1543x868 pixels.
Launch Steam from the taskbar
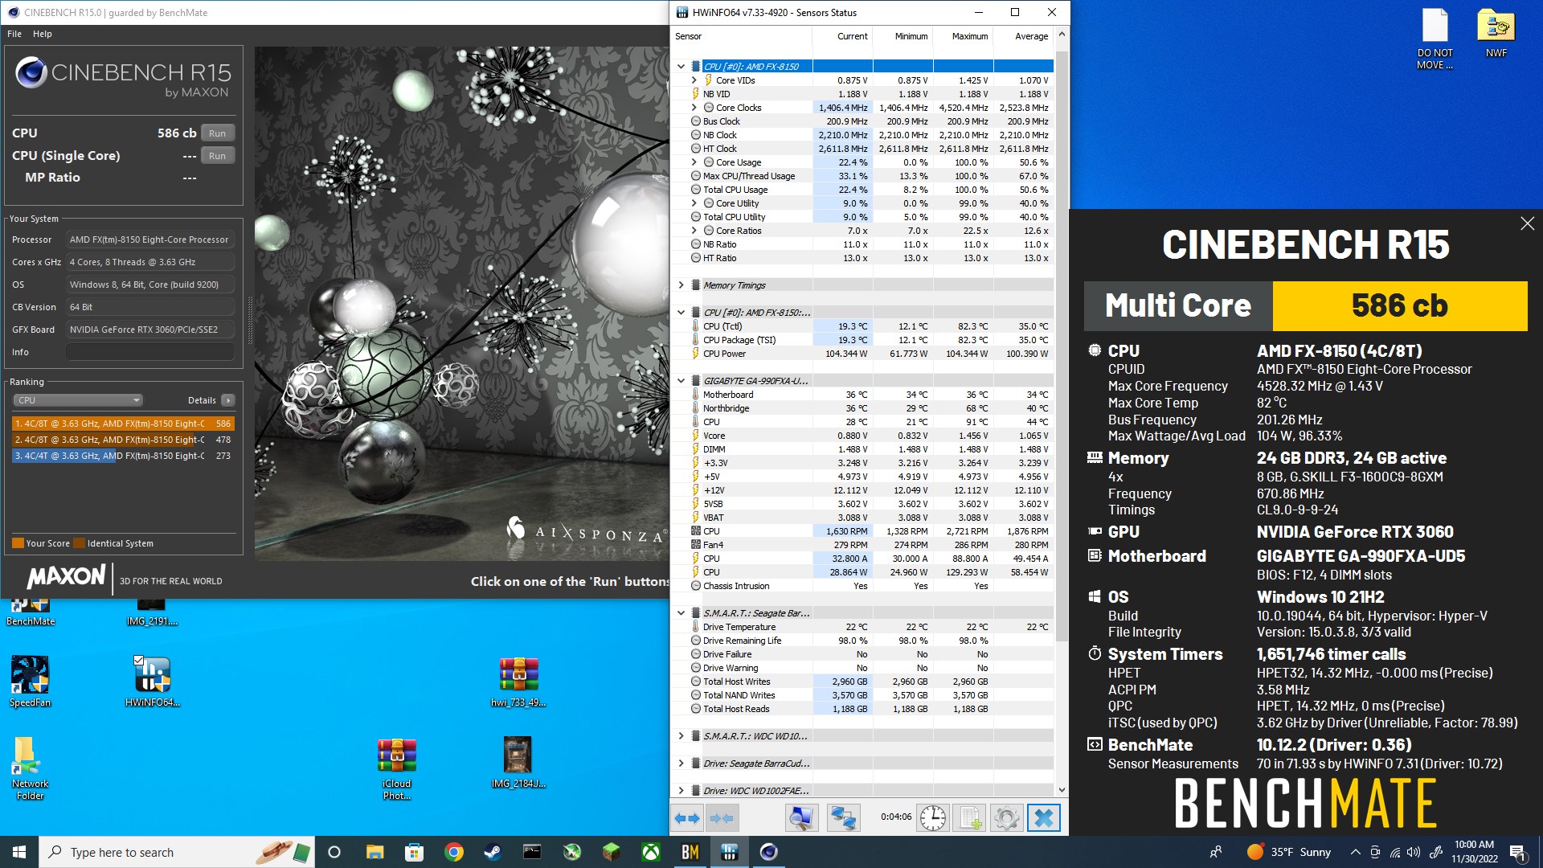[493, 852]
